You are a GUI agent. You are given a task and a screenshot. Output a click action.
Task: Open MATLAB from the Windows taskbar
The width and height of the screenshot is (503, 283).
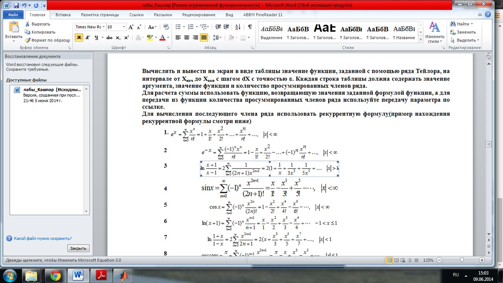[x=123, y=275]
